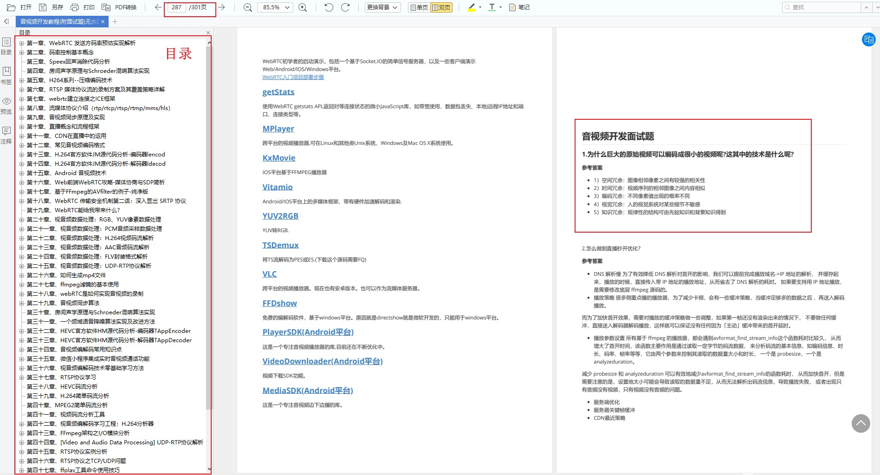Open a PDF file with 打开
Screen dimensions: 880x475
19,7
